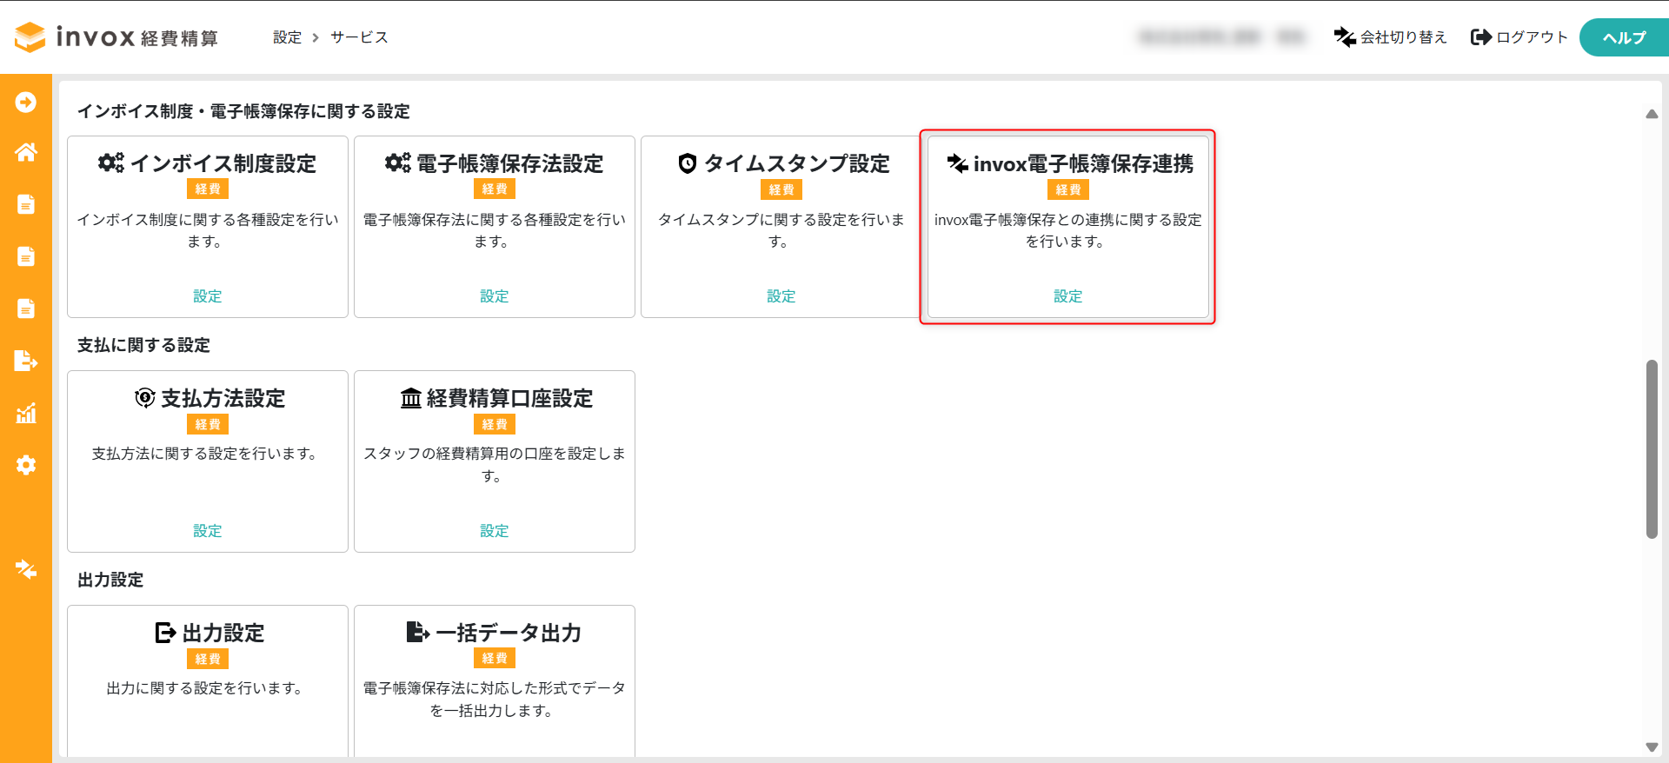This screenshot has height=763, width=1669.
Task: Click サービス in the breadcrumb
Action: click(359, 37)
